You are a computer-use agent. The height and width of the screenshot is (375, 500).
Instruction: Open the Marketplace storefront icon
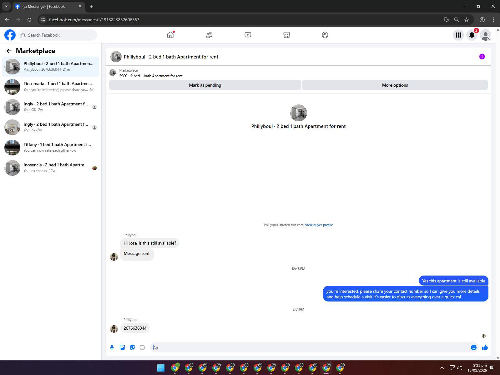[287, 35]
